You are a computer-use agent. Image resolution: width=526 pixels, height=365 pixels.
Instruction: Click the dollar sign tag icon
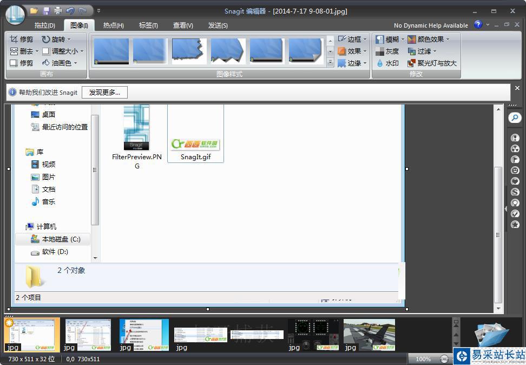pos(515,192)
